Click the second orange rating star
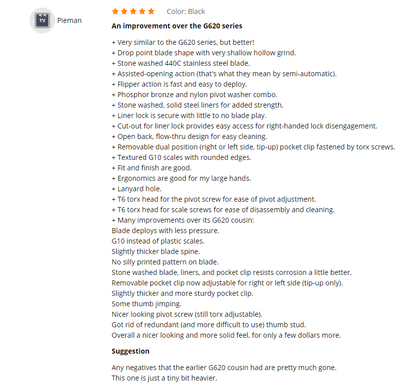The height and width of the screenshot is (386, 418). 124,11
